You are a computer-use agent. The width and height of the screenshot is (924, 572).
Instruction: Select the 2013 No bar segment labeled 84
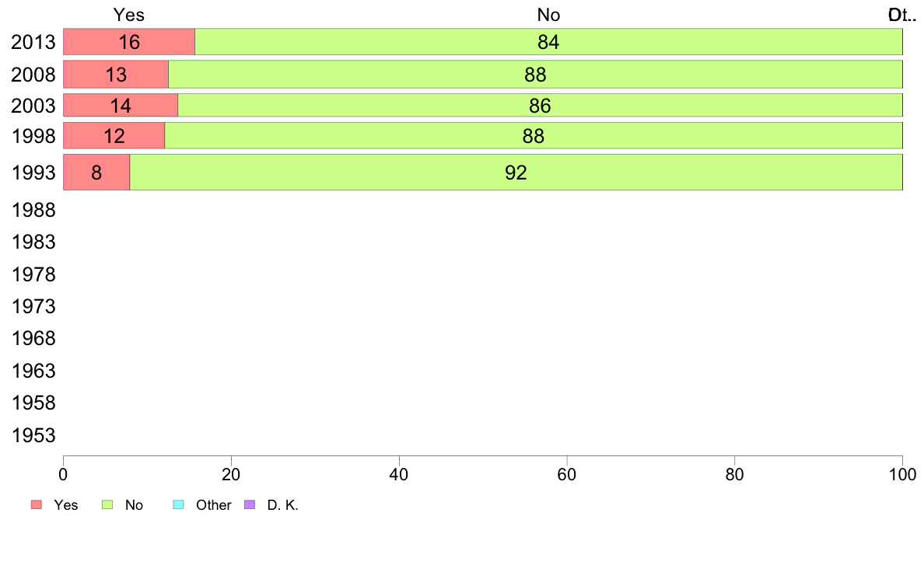(548, 42)
